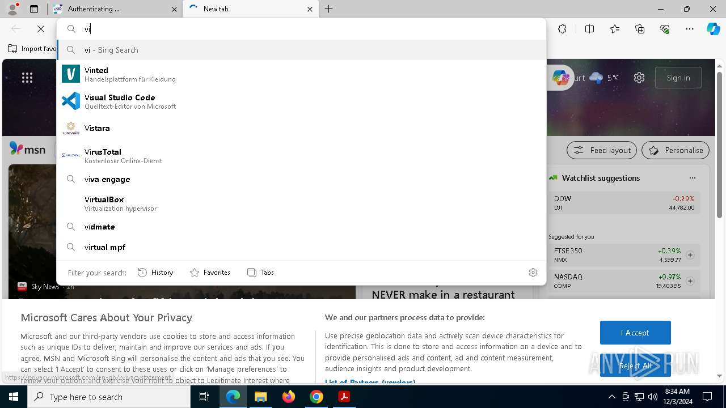Add NASDAQ to watchlist
The height and width of the screenshot is (408, 726).
point(690,281)
